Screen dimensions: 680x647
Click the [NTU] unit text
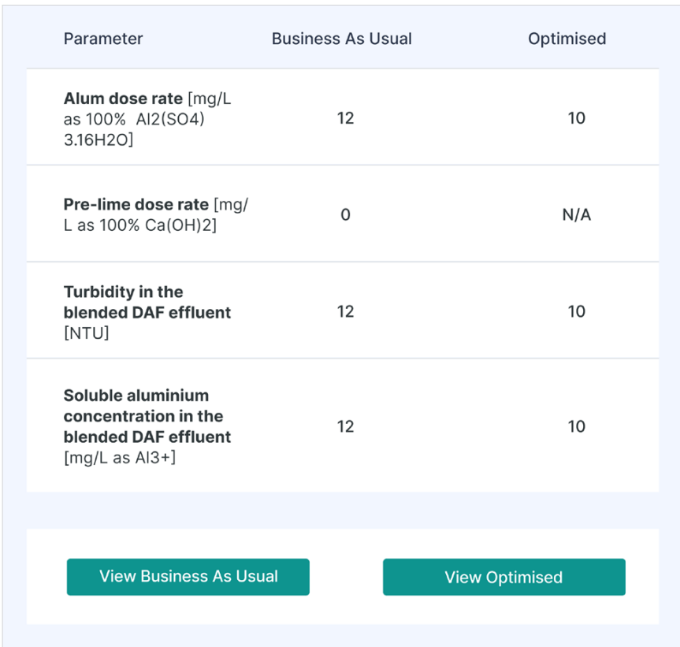[87, 333]
